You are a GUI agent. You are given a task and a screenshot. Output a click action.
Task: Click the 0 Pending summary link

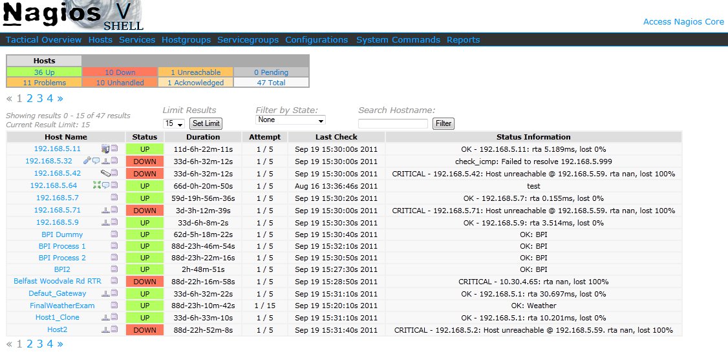coord(271,72)
